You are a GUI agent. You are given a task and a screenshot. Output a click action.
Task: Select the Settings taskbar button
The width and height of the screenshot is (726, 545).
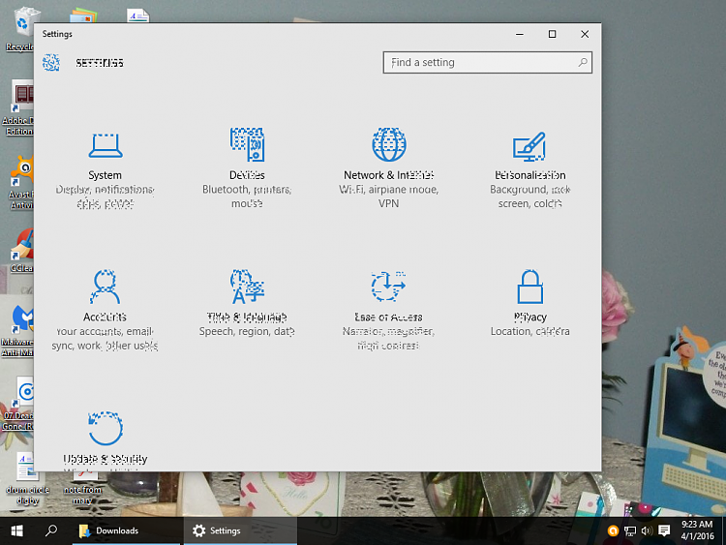point(217,530)
